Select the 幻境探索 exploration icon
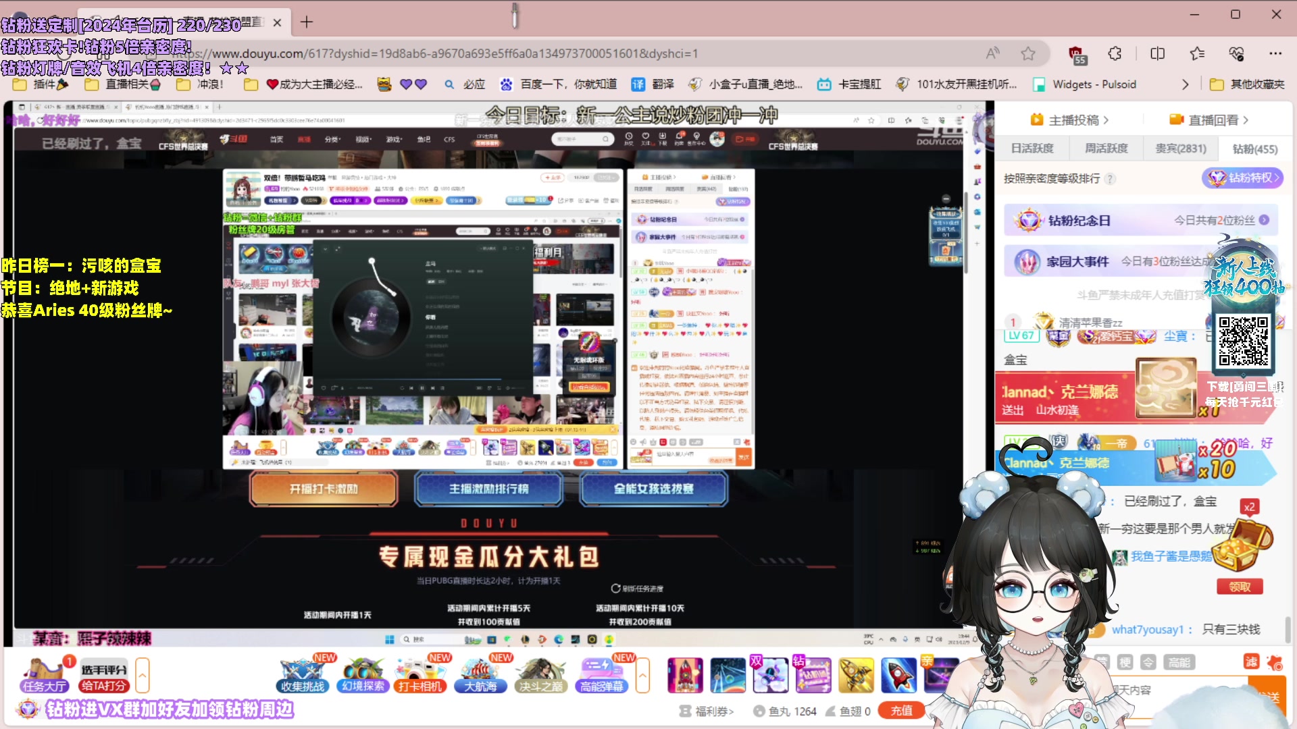 pyautogui.click(x=363, y=674)
